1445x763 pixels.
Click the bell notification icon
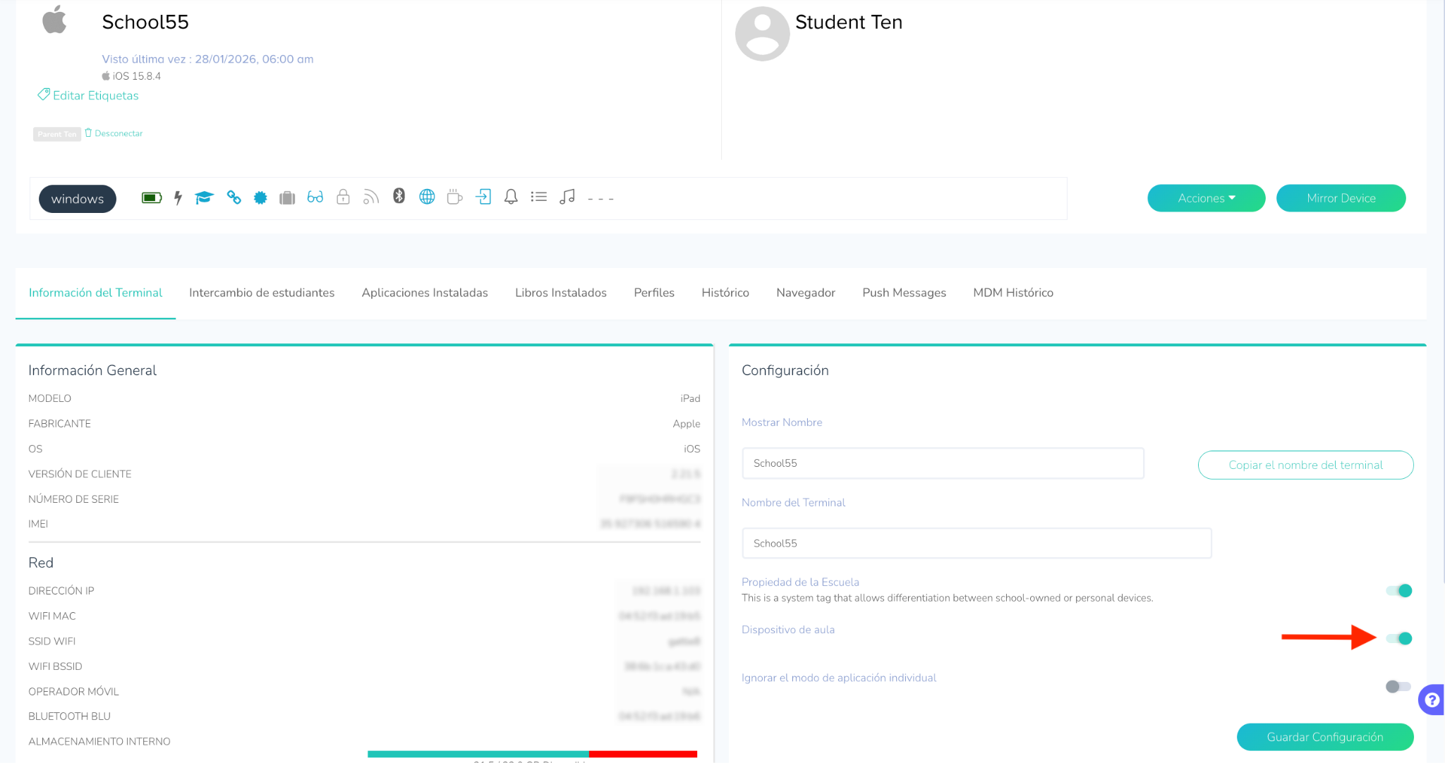tap(511, 197)
